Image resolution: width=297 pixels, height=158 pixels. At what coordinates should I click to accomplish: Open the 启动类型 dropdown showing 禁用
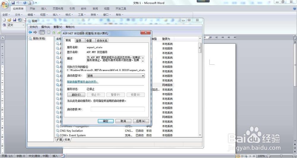pyautogui.click(x=116, y=76)
